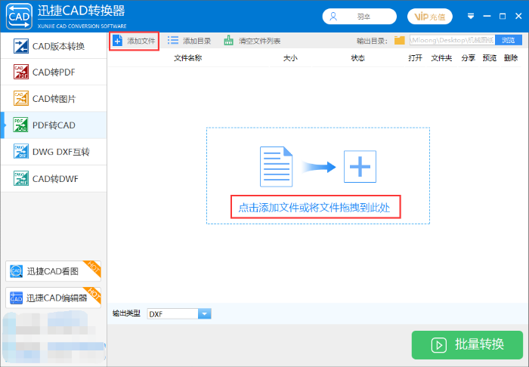The height and width of the screenshot is (367, 529).
Task: Click the 大小 column header
Action: [290, 58]
